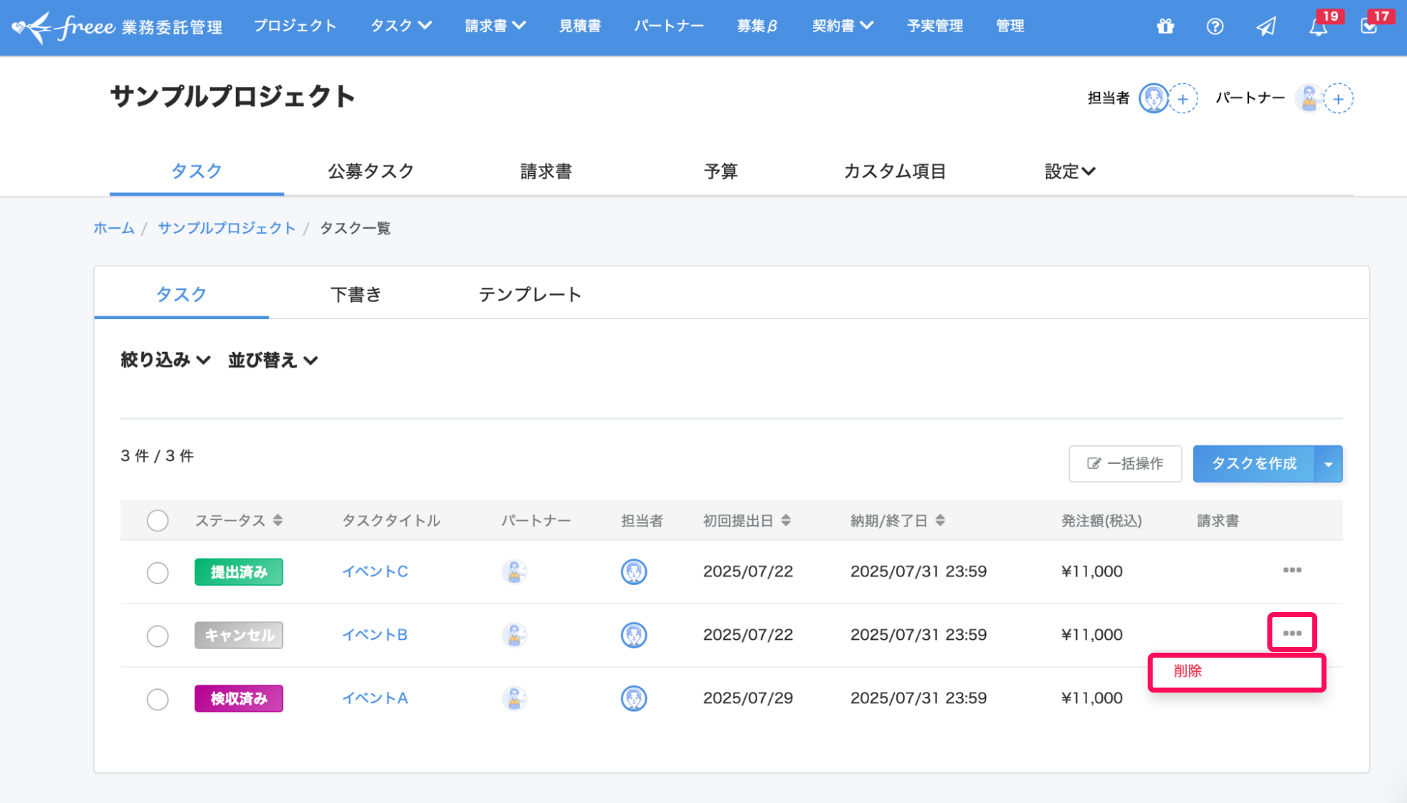1407x803 pixels.
Task: Click the タスクを作成 button
Action: click(1254, 464)
